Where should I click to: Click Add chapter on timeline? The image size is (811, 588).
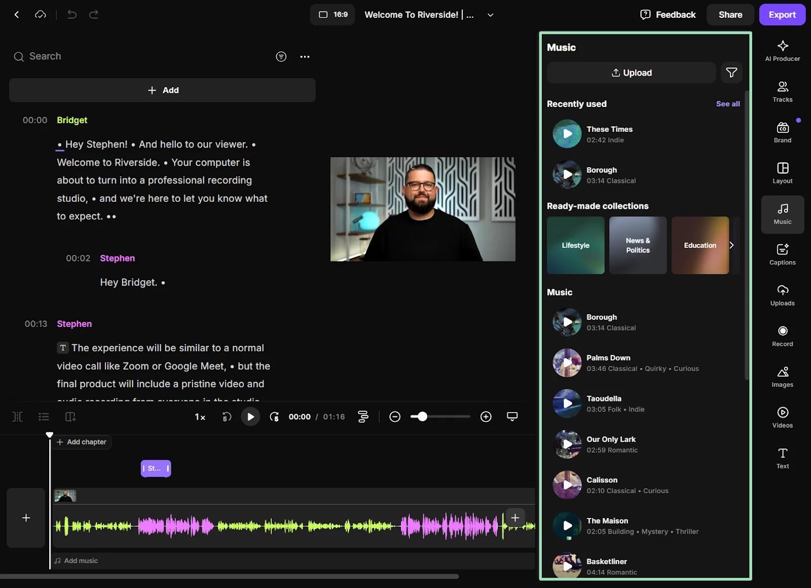82,442
